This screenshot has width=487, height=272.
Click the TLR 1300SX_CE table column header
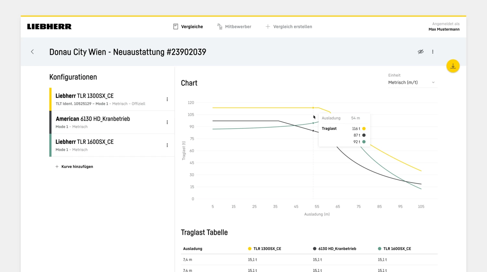[265, 249]
